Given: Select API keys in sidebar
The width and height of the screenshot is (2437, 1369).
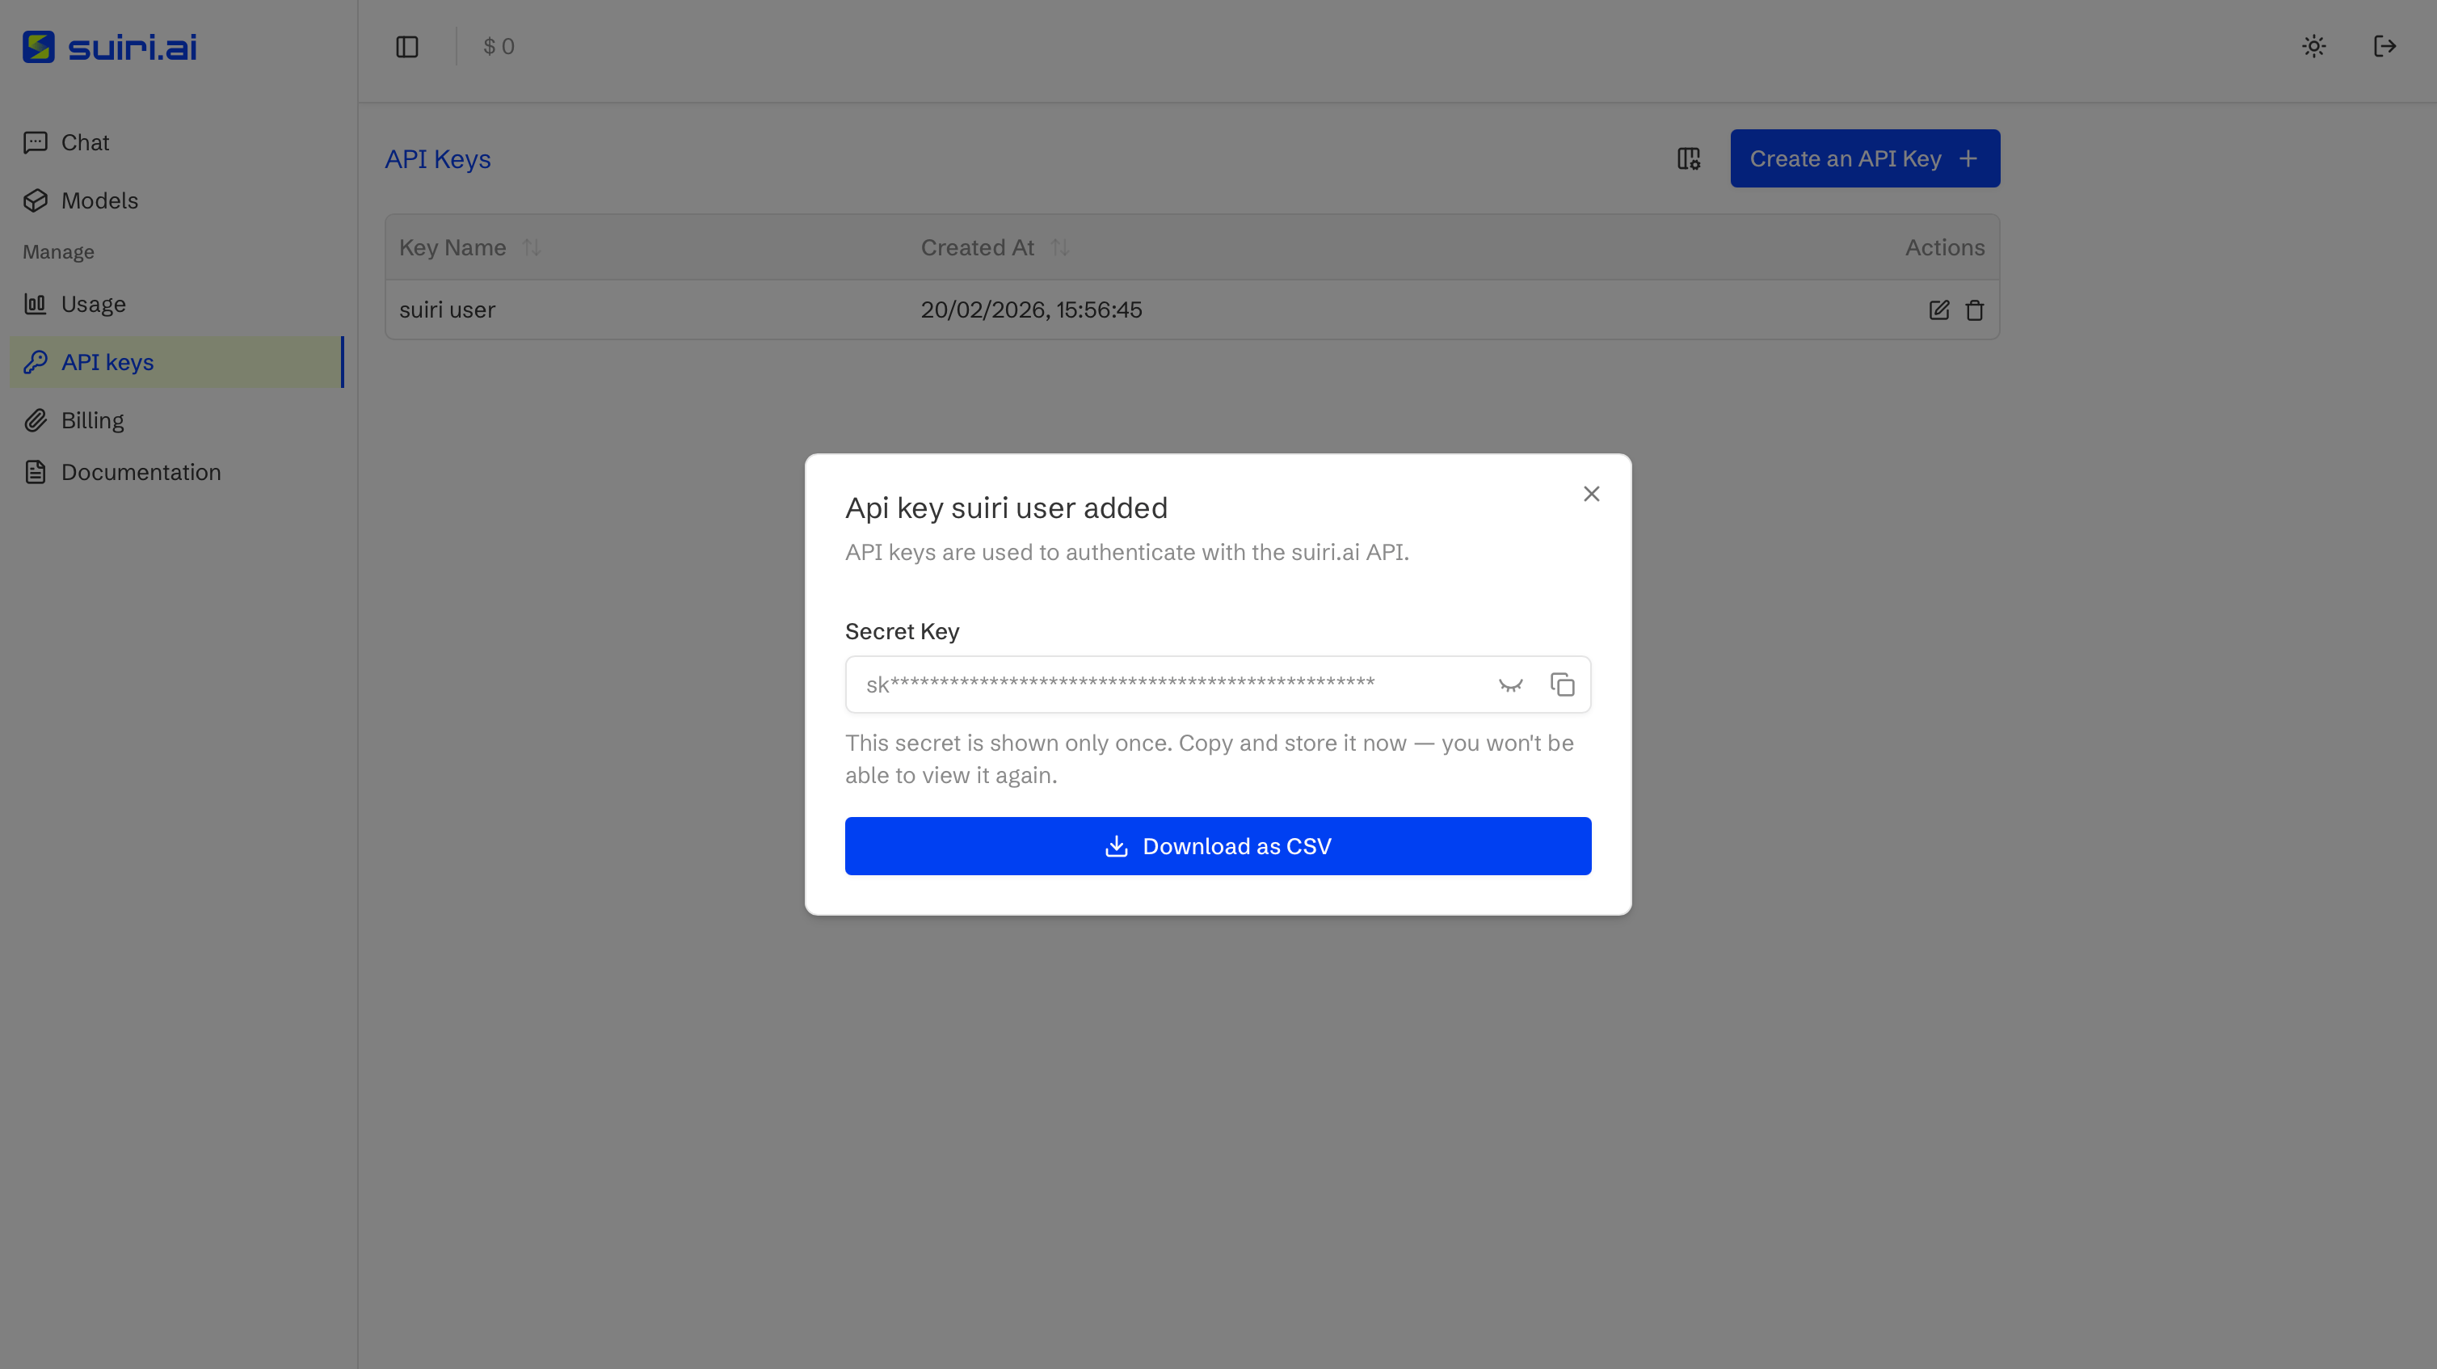Looking at the screenshot, I should 177,362.
